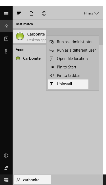Screen dimensions: 106x185
Task: Click the Best match heading
Action: (x=24, y=24)
